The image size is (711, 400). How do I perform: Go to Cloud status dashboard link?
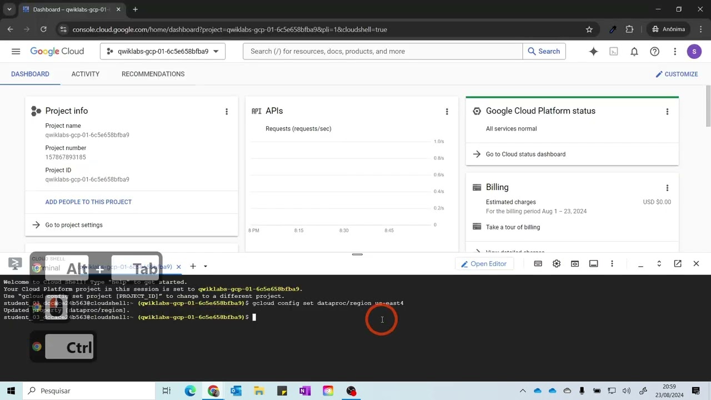coord(525,154)
